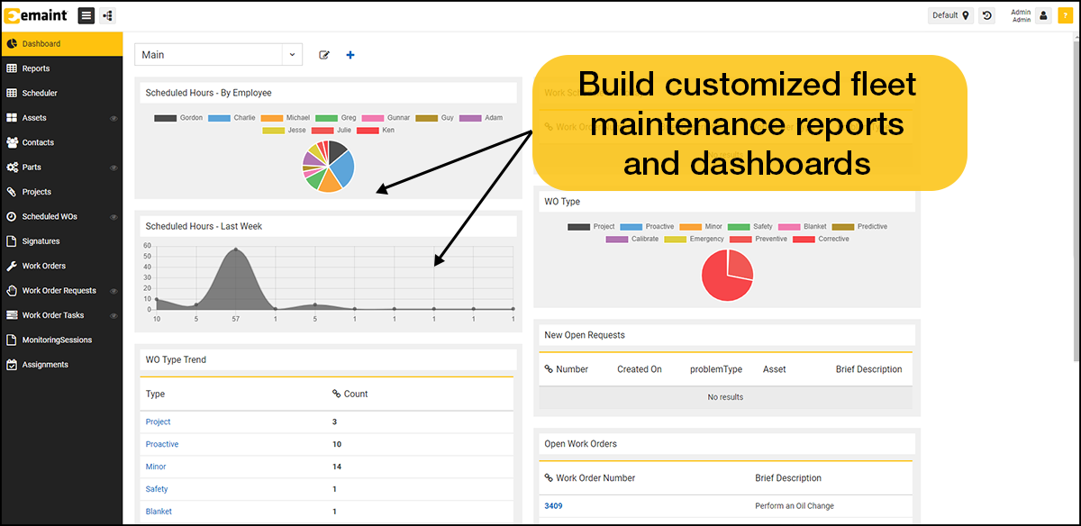Click the blue plus add dashboard icon
The height and width of the screenshot is (526, 1081).
(350, 55)
